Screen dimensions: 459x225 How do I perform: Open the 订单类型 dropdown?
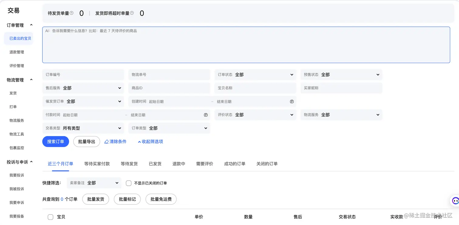pos(169,128)
